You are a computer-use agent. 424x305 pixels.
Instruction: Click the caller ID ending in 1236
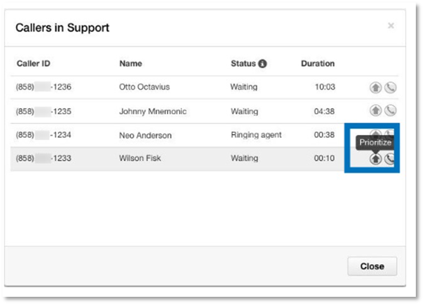tap(43, 87)
